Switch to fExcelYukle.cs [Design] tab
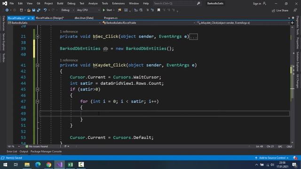 [50, 18]
